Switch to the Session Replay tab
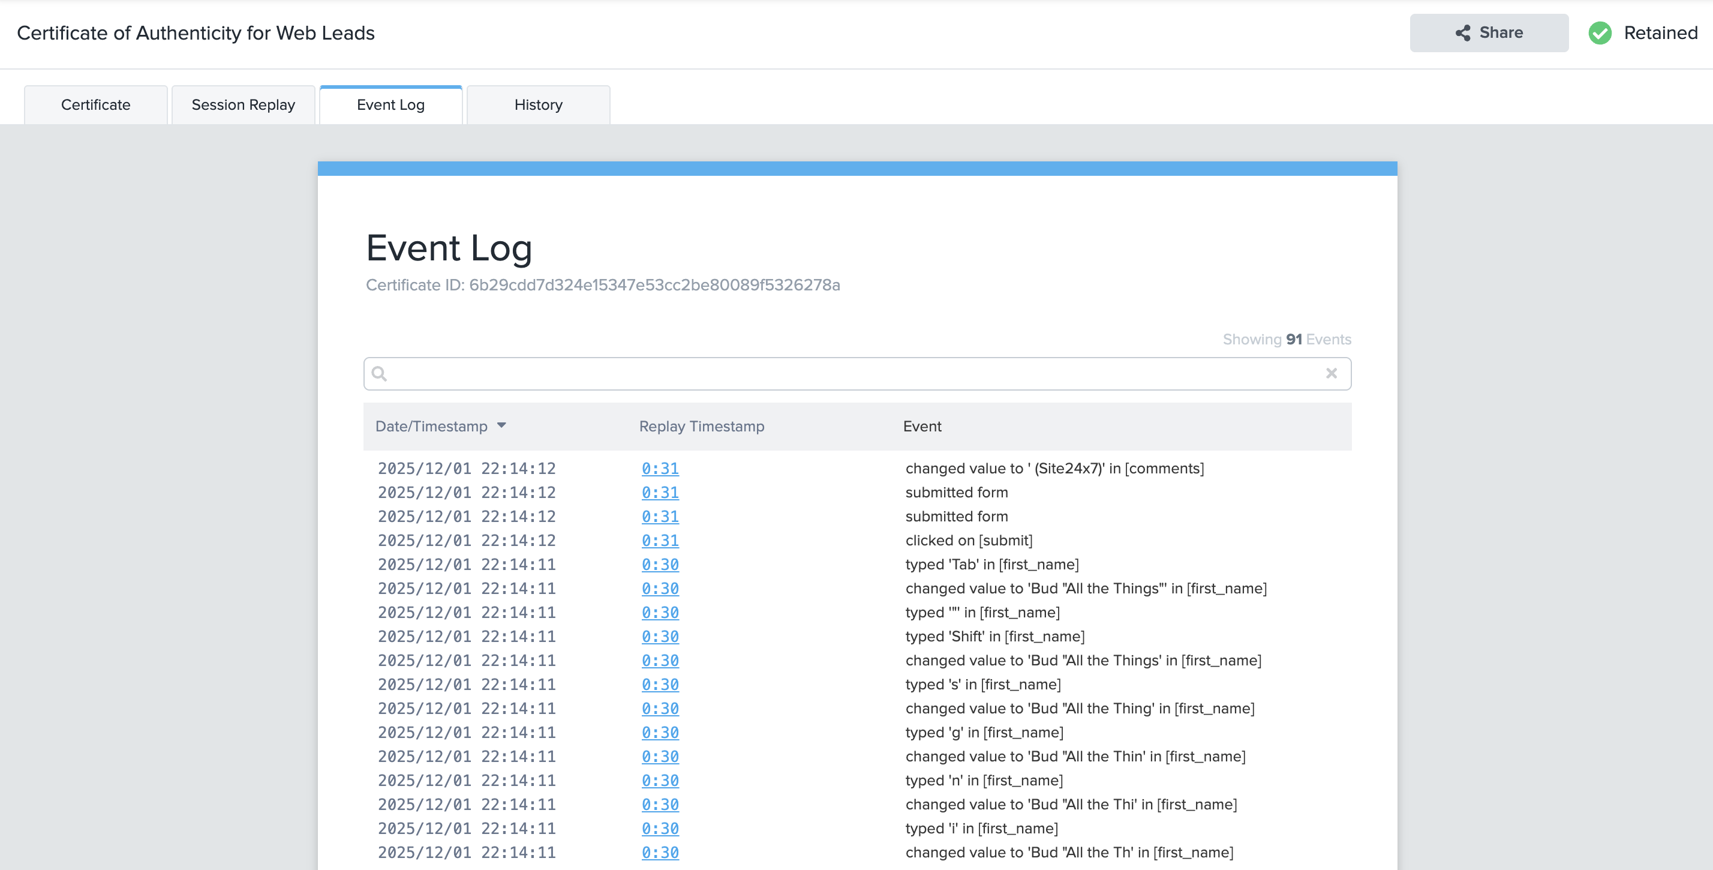Screen dimensions: 1713x870 pyautogui.click(x=243, y=104)
